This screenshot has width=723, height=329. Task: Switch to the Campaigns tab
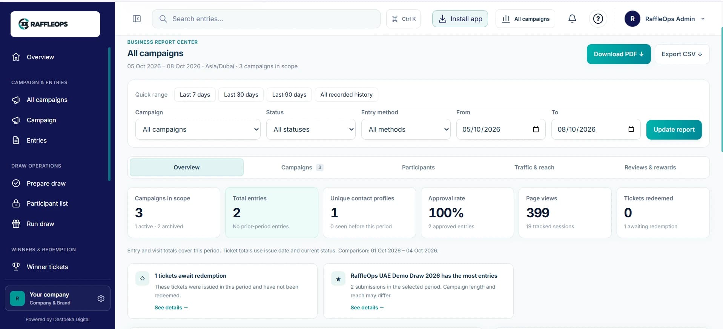[x=302, y=168]
